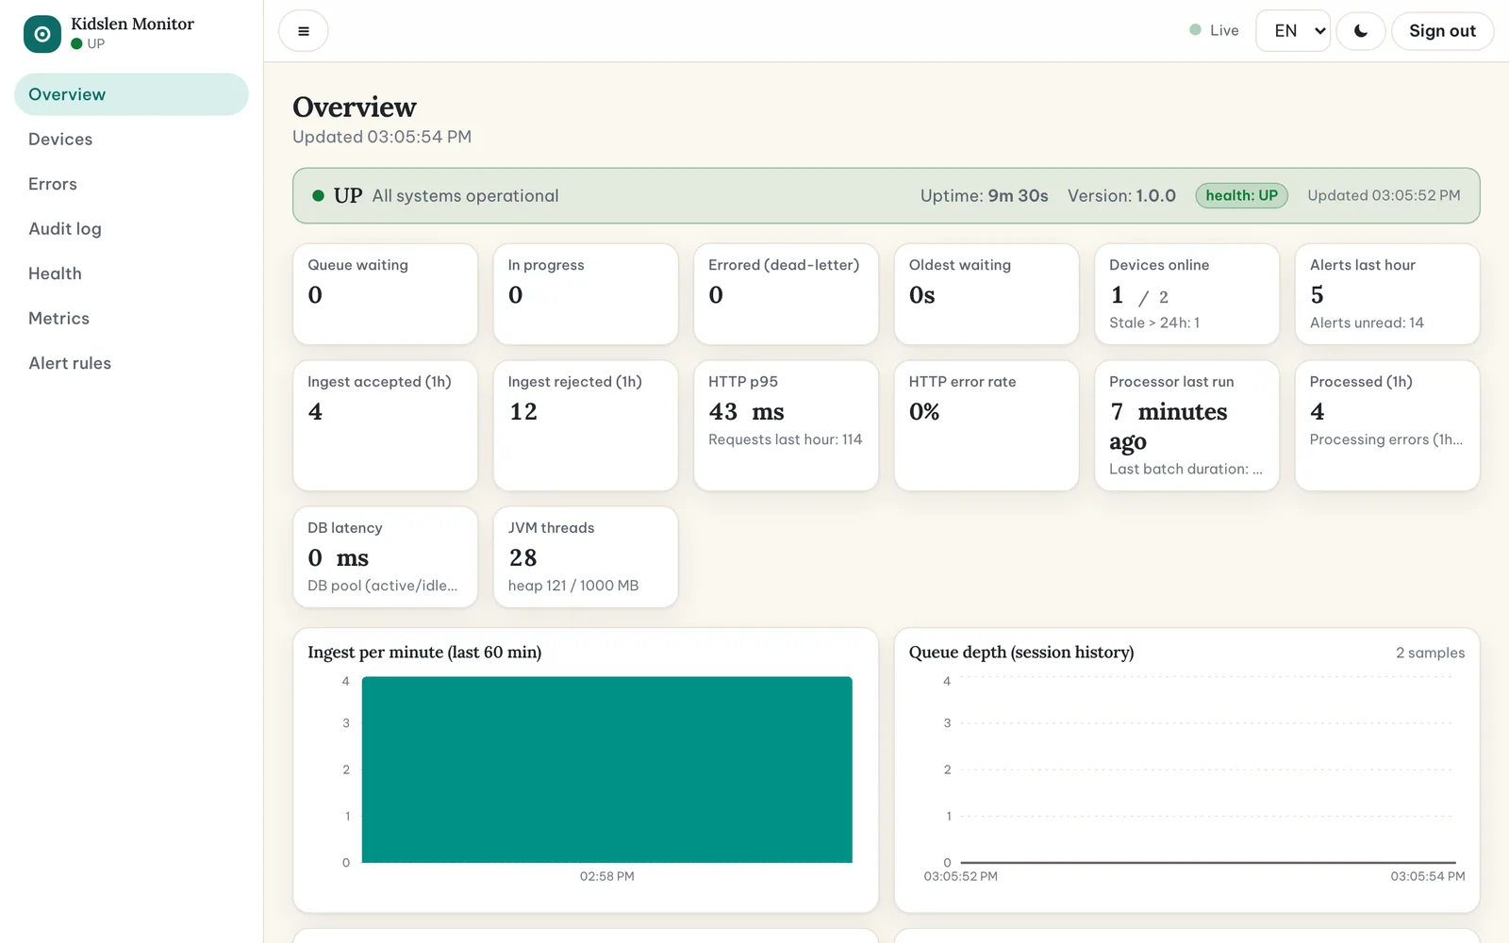Open the Devices online card
This screenshot has width=1509, height=943.
1186,294
